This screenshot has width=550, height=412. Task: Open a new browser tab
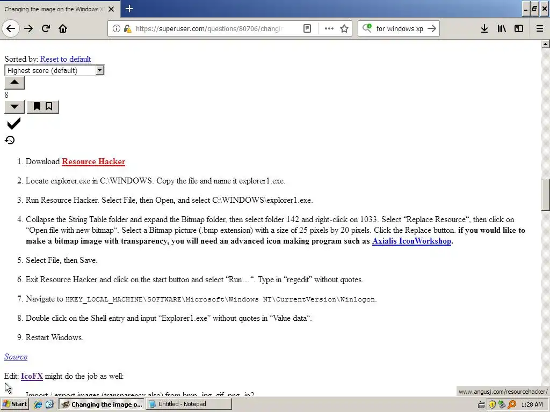(x=129, y=9)
